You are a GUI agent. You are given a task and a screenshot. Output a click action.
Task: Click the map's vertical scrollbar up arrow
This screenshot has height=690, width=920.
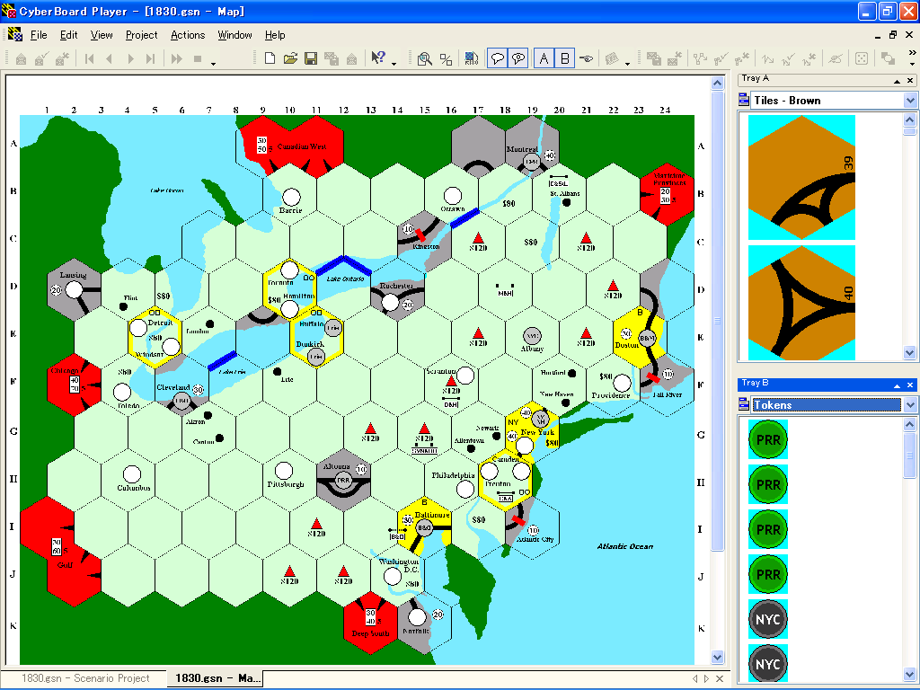tap(718, 84)
